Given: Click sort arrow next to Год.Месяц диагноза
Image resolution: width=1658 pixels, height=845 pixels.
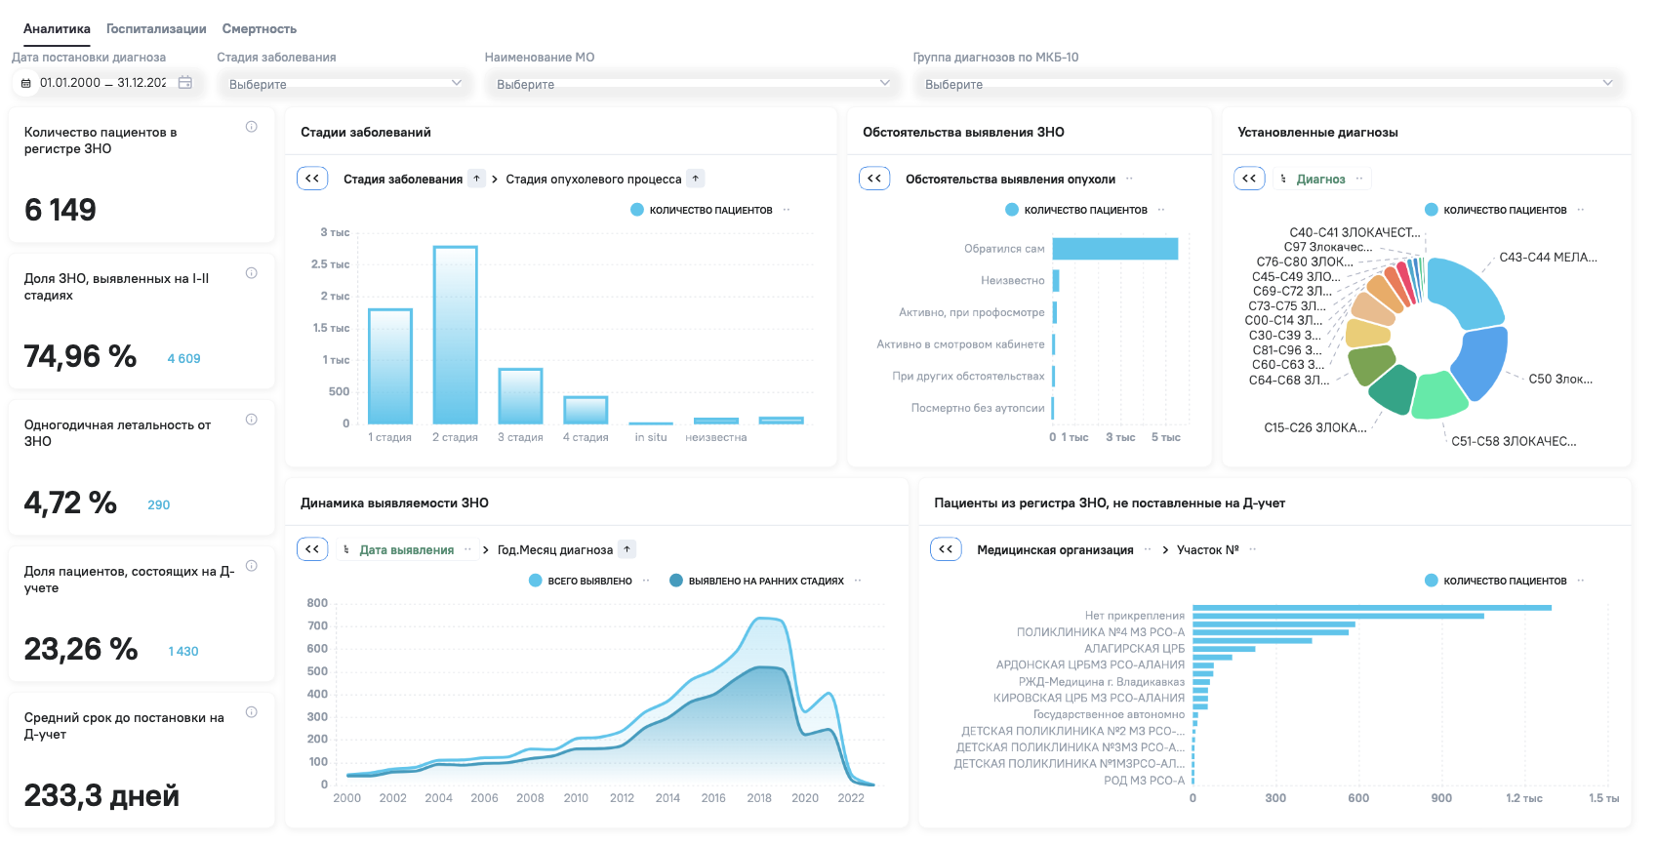Looking at the screenshot, I should (x=627, y=549).
